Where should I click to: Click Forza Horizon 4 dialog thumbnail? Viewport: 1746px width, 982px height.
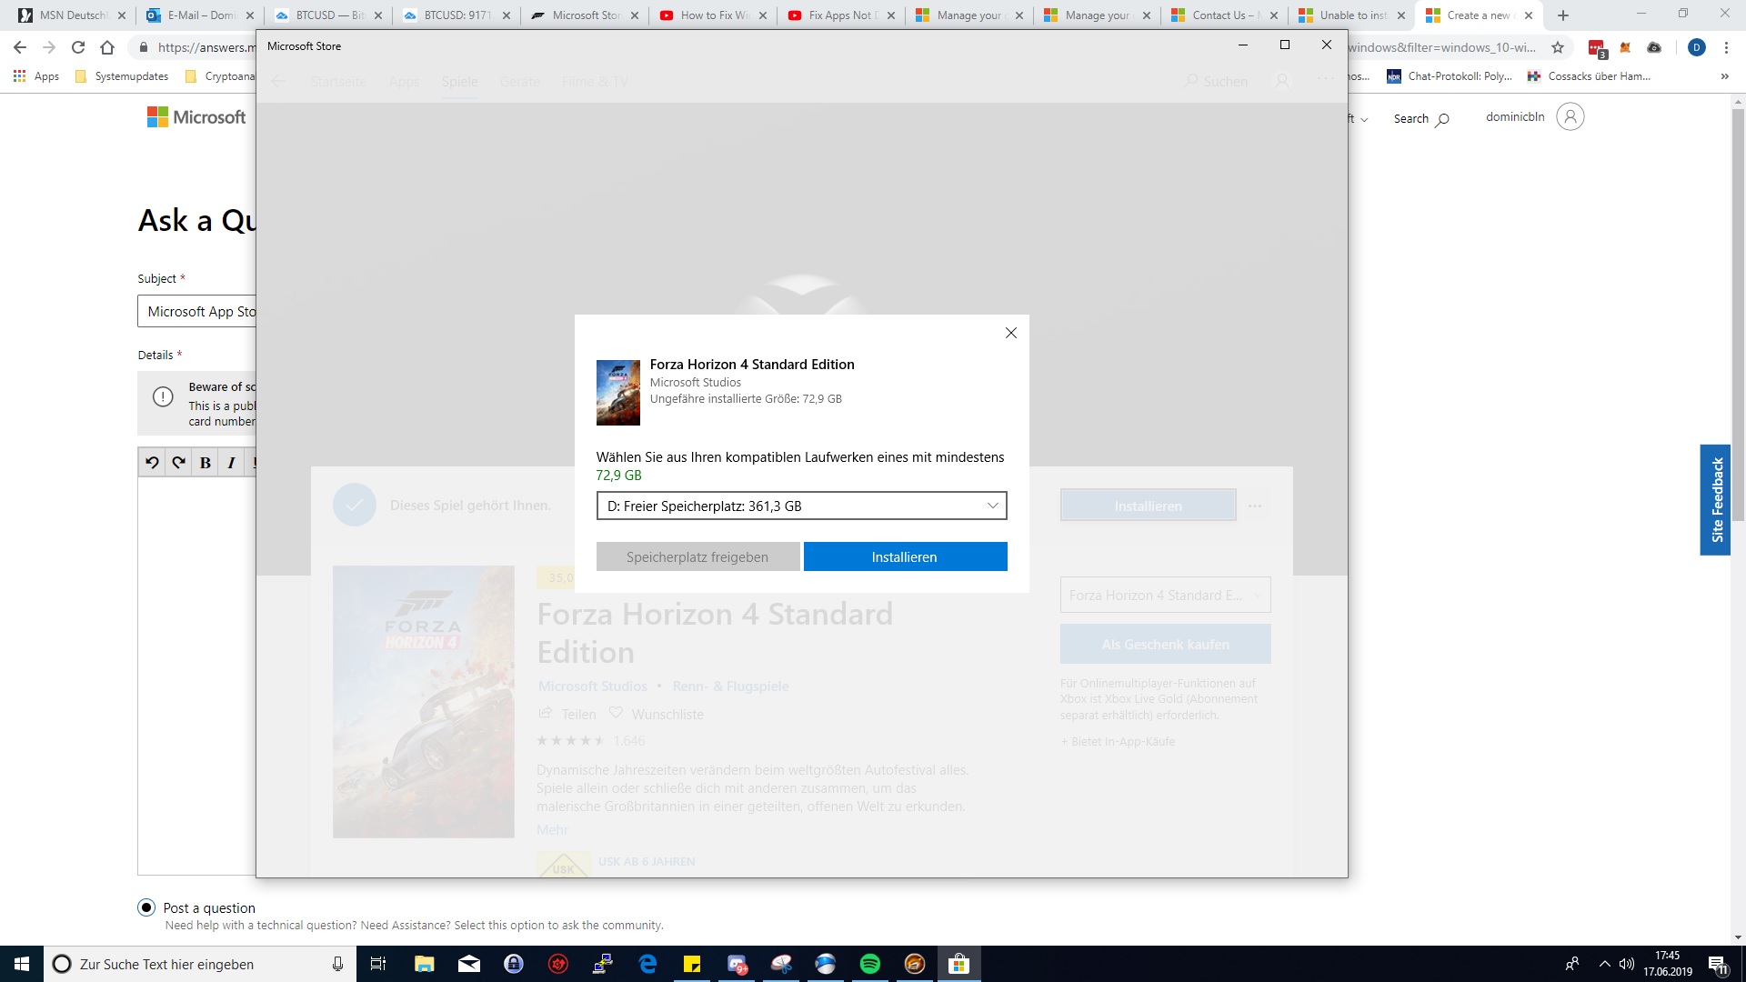tap(617, 393)
